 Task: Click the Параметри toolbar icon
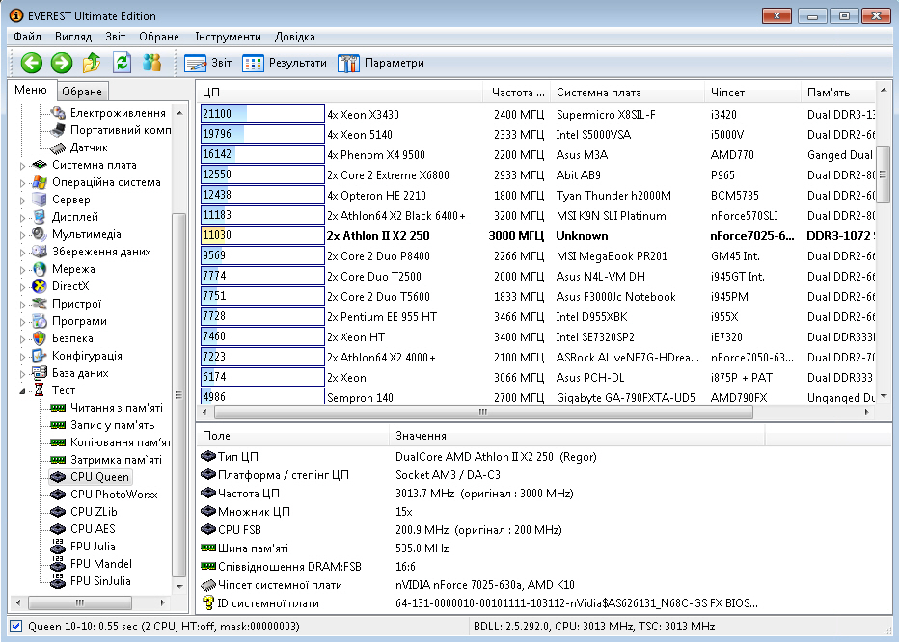point(348,63)
